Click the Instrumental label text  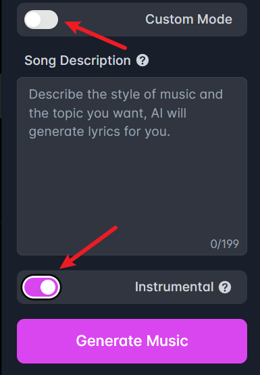click(x=174, y=286)
